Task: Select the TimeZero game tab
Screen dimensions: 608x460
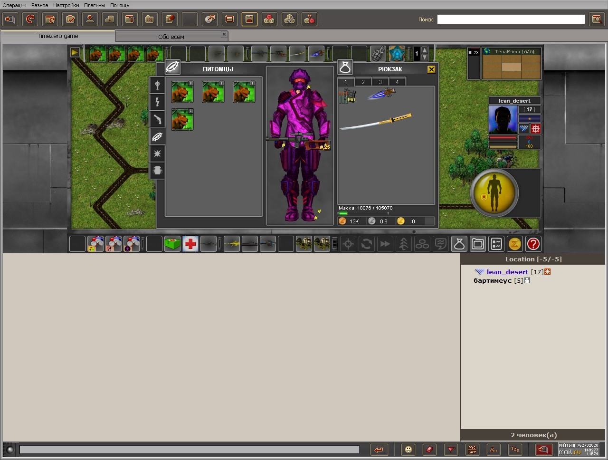Action: click(58, 36)
